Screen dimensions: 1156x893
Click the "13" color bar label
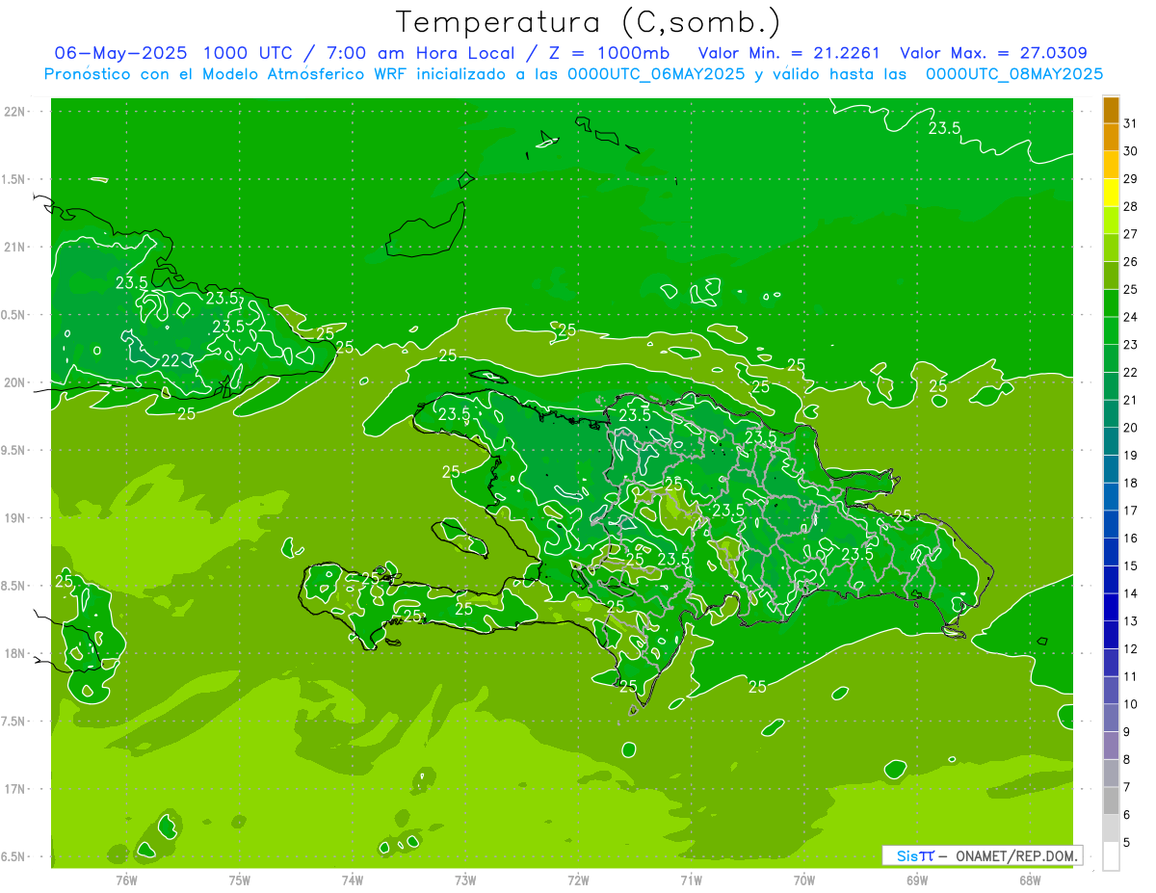(x=1131, y=621)
